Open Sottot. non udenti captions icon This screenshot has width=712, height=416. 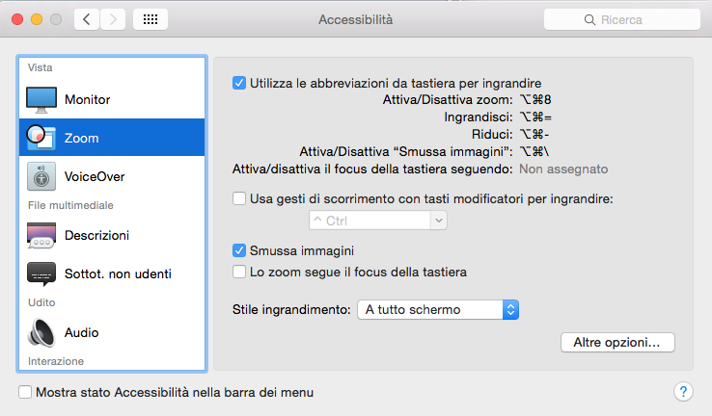(x=41, y=273)
